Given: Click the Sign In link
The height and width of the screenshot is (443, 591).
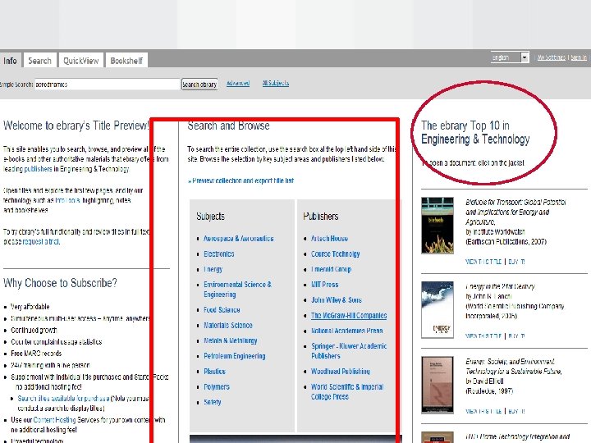Looking at the screenshot, I should [x=579, y=57].
